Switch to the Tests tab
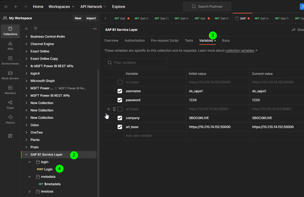This screenshot has width=304, height=197. 189,41
